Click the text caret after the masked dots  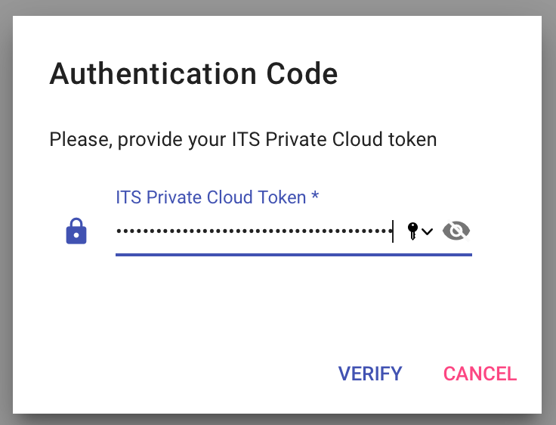[x=393, y=231]
